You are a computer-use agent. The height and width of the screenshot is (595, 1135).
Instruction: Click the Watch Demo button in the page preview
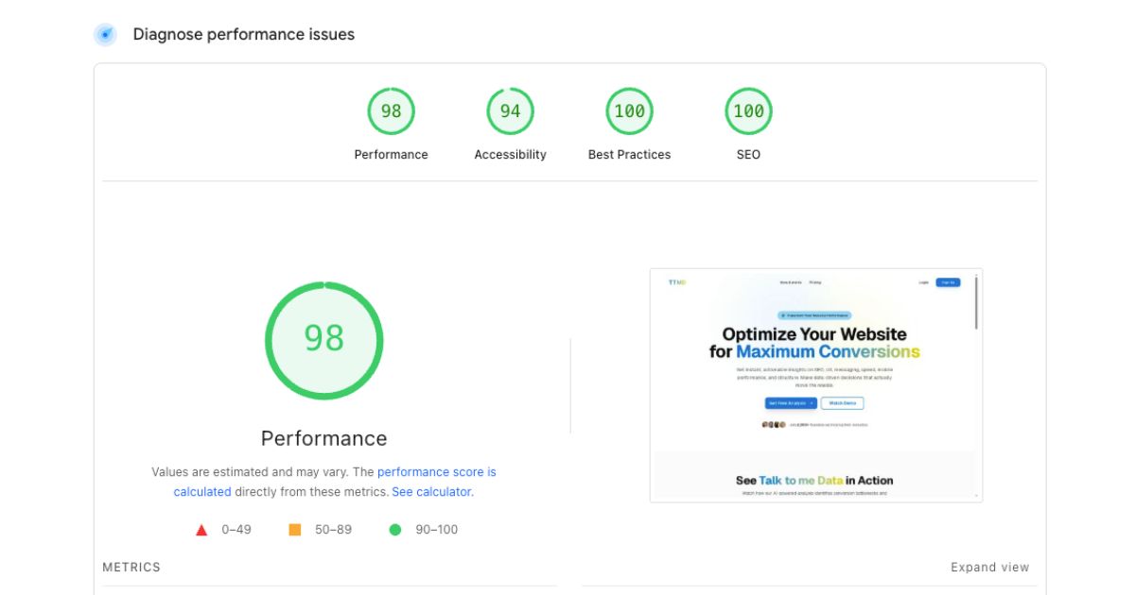click(x=842, y=403)
